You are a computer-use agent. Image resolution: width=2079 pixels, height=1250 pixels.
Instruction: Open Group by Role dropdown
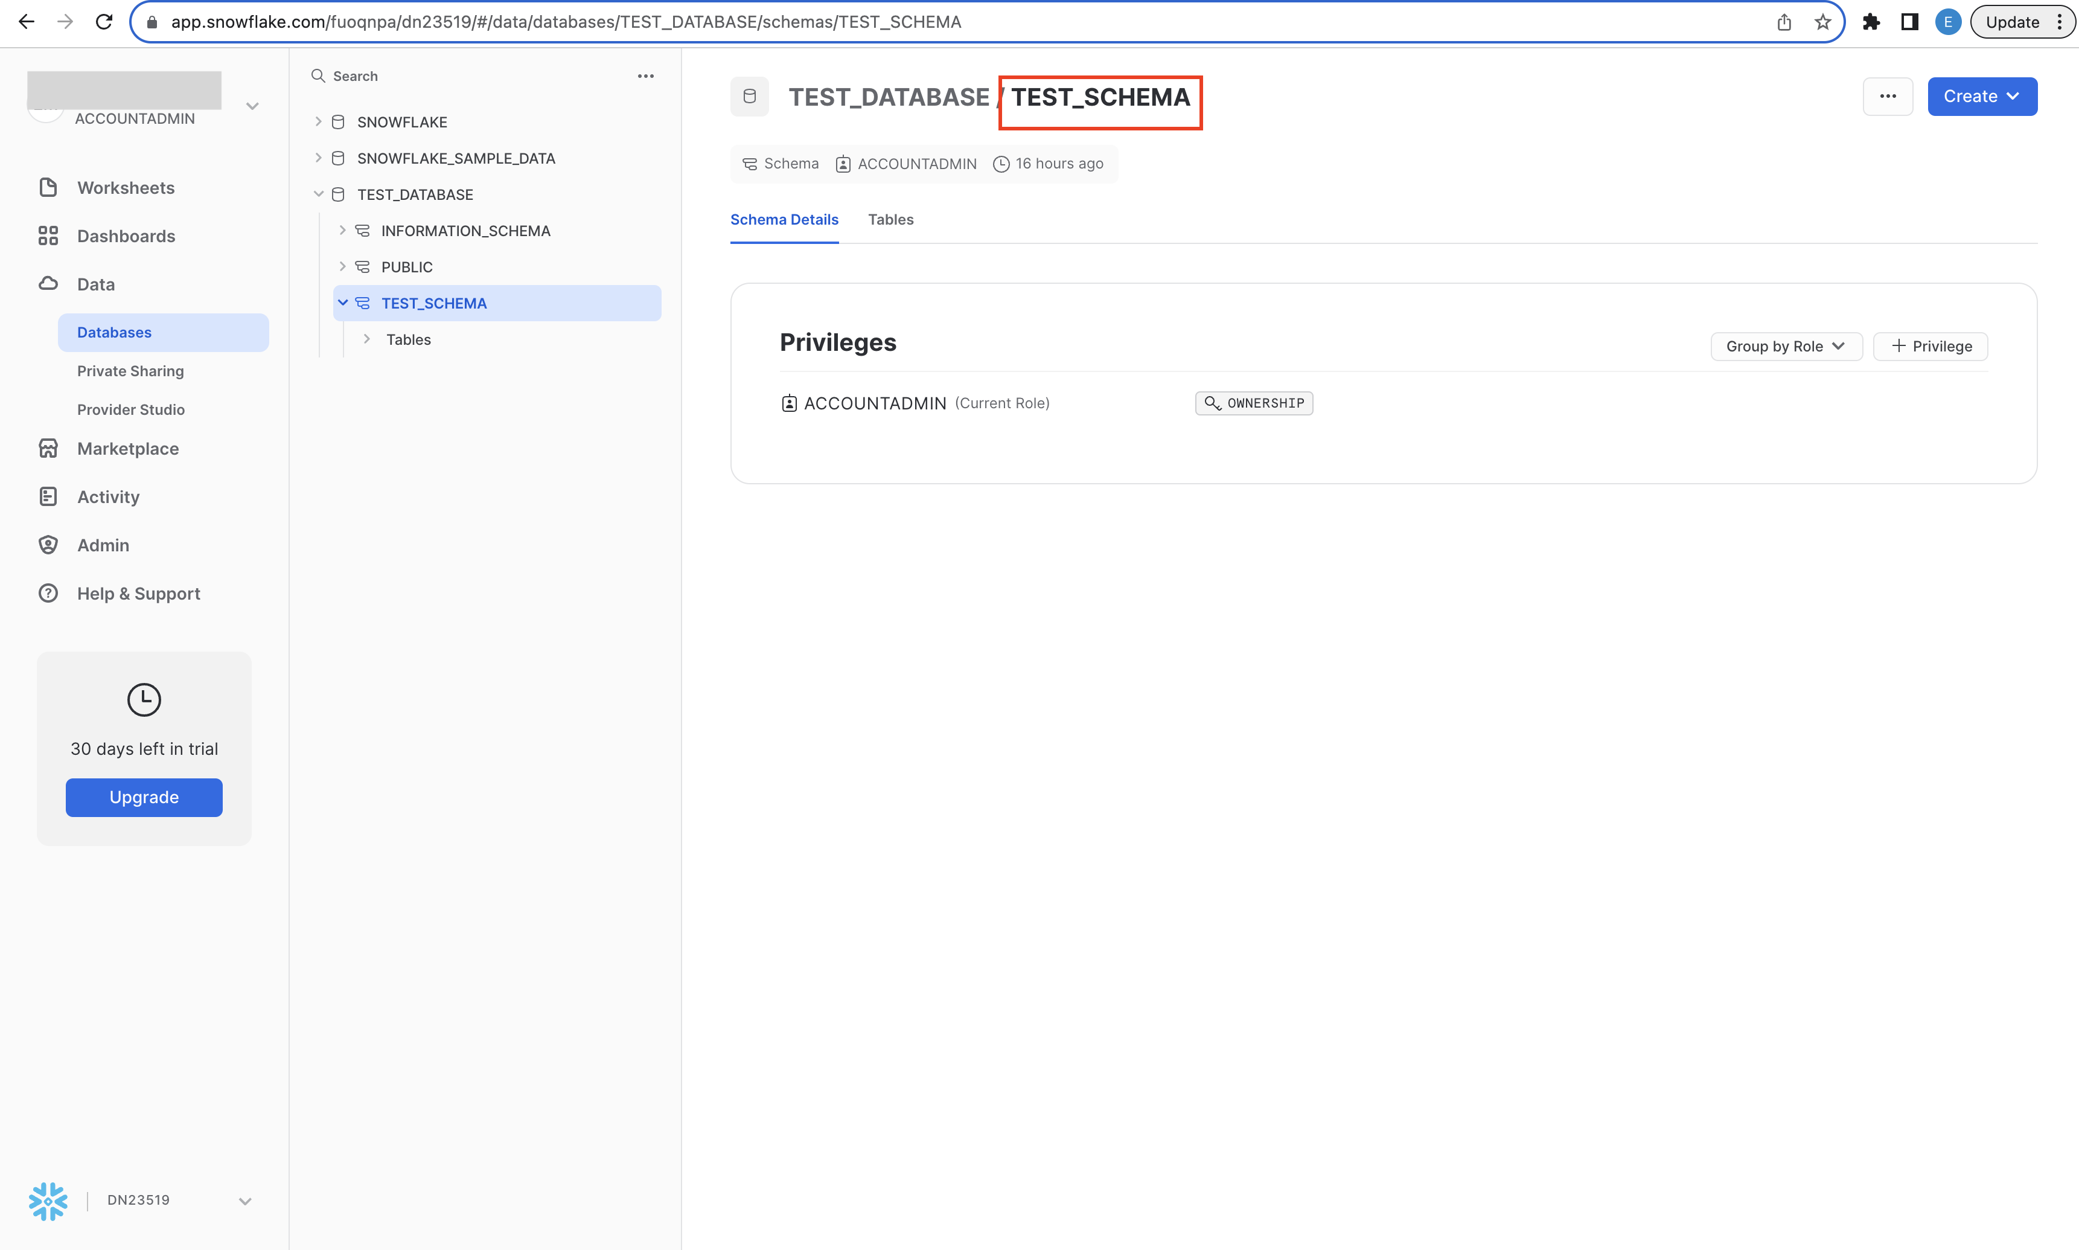(1786, 346)
